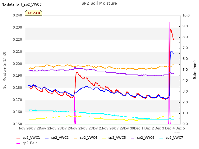199x149 pixels.
Task: Click the 2.0 right axis tick label
Action: 185,102
